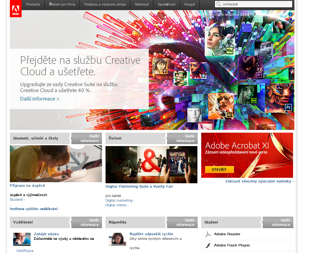Click the Vanity Fair tablet photo thumbnail

click(151, 165)
